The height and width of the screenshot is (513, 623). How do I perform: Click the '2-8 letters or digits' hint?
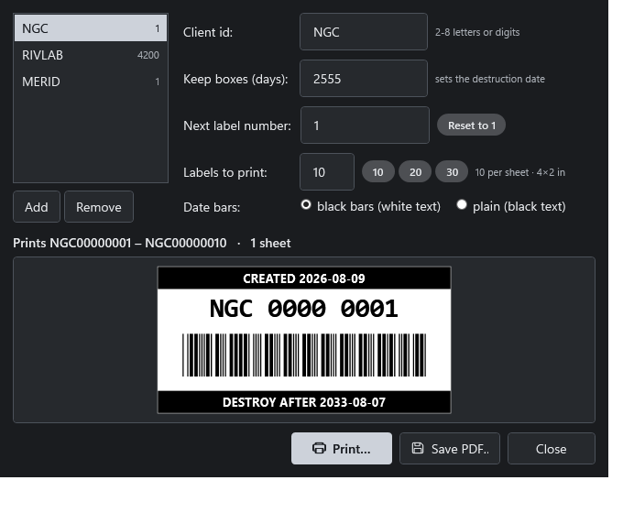click(477, 32)
